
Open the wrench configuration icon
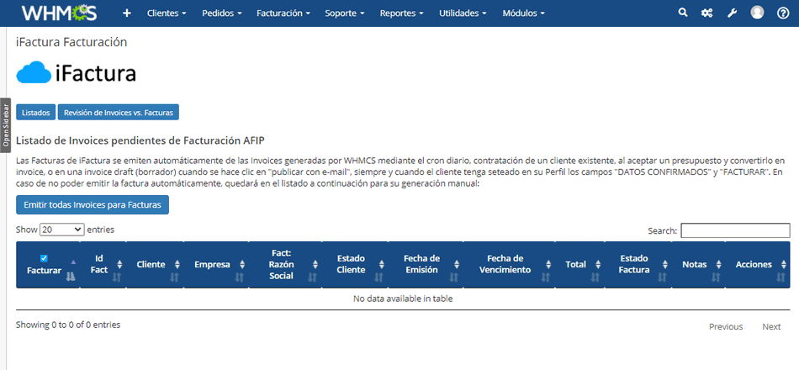(x=732, y=13)
